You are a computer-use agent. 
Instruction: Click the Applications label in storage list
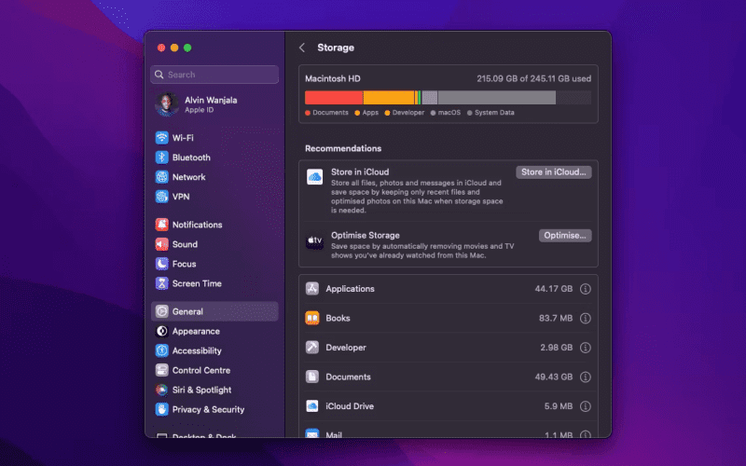click(x=351, y=289)
